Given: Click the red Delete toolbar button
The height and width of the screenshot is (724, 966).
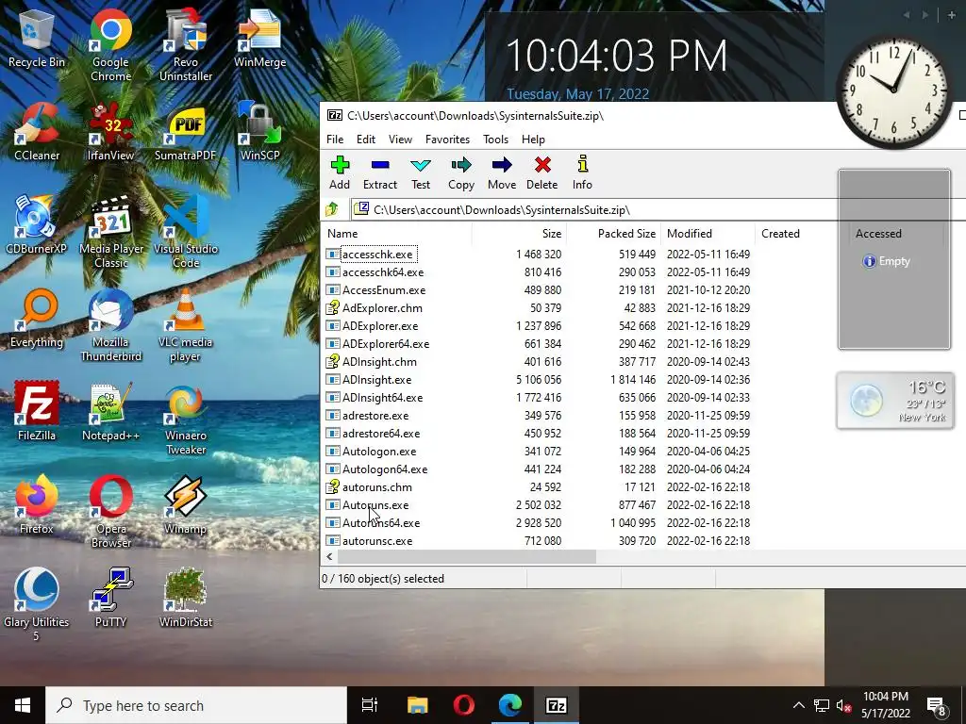Looking at the screenshot, I should (x=542, y=173).
